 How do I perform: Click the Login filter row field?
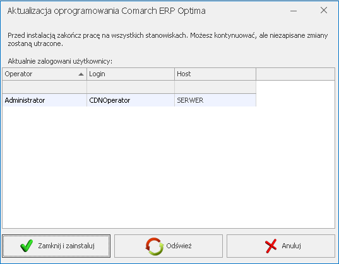[131, 87]
